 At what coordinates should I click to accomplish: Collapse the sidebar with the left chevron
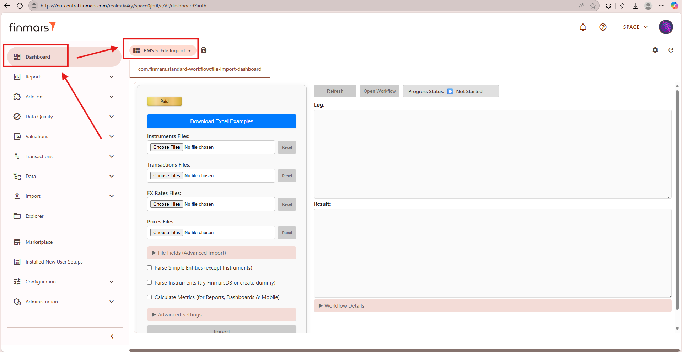tap(112, 336)
